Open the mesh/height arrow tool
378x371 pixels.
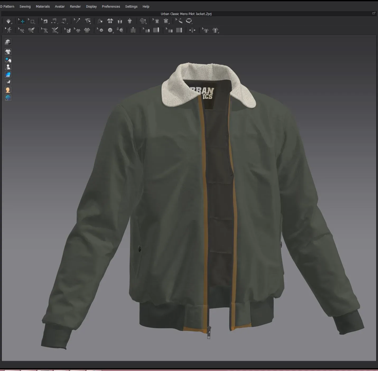click(143, 21)
